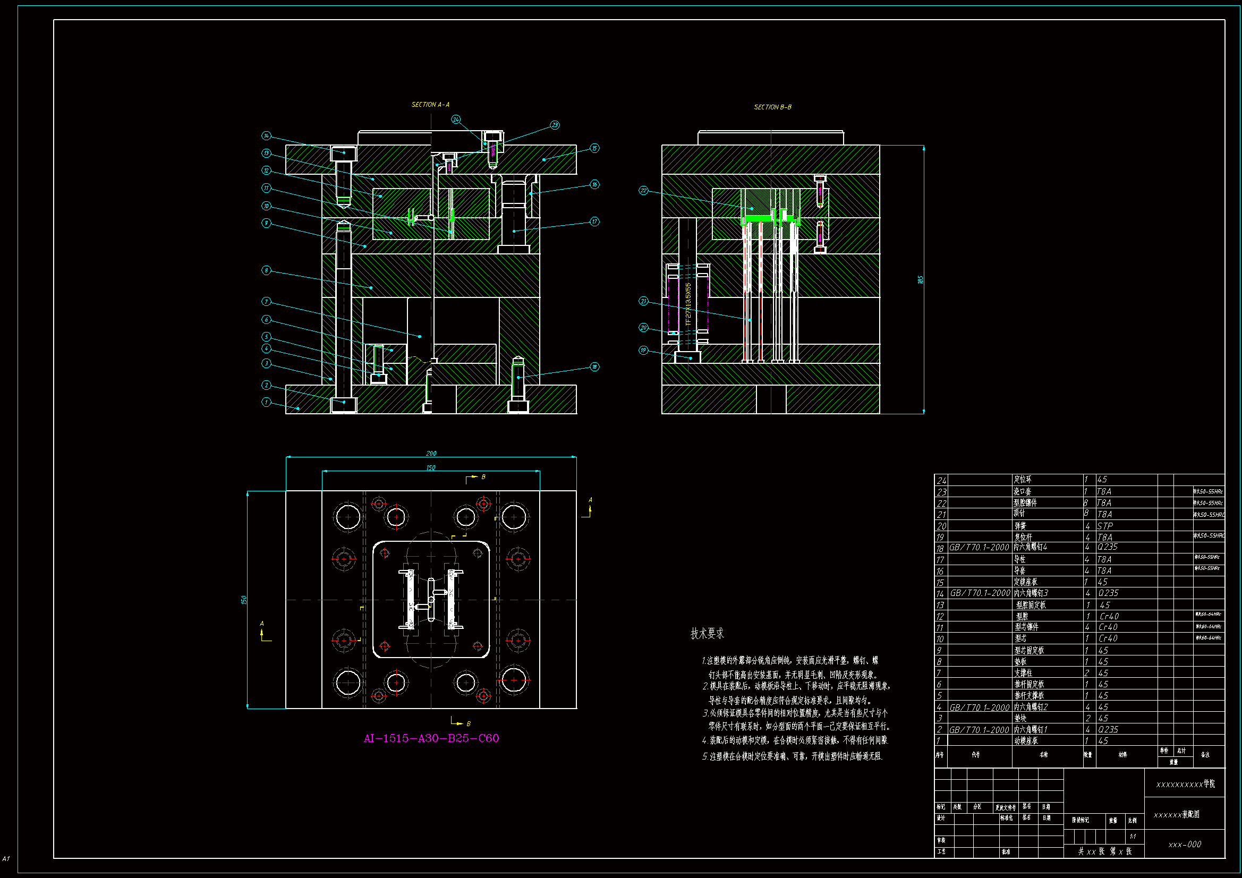Click the SECTION A-A title label
Image resolution: width=1242 pixels, height=878 pixels.
tap(431, 105)
